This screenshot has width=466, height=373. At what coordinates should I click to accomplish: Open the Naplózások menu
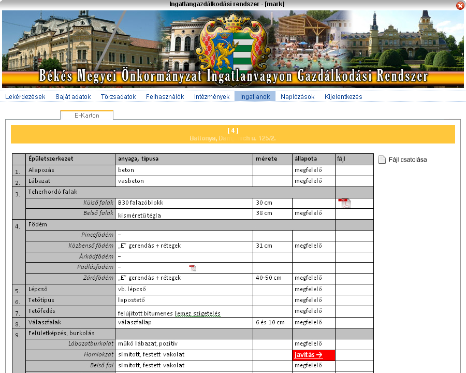(x=298, y=97)
